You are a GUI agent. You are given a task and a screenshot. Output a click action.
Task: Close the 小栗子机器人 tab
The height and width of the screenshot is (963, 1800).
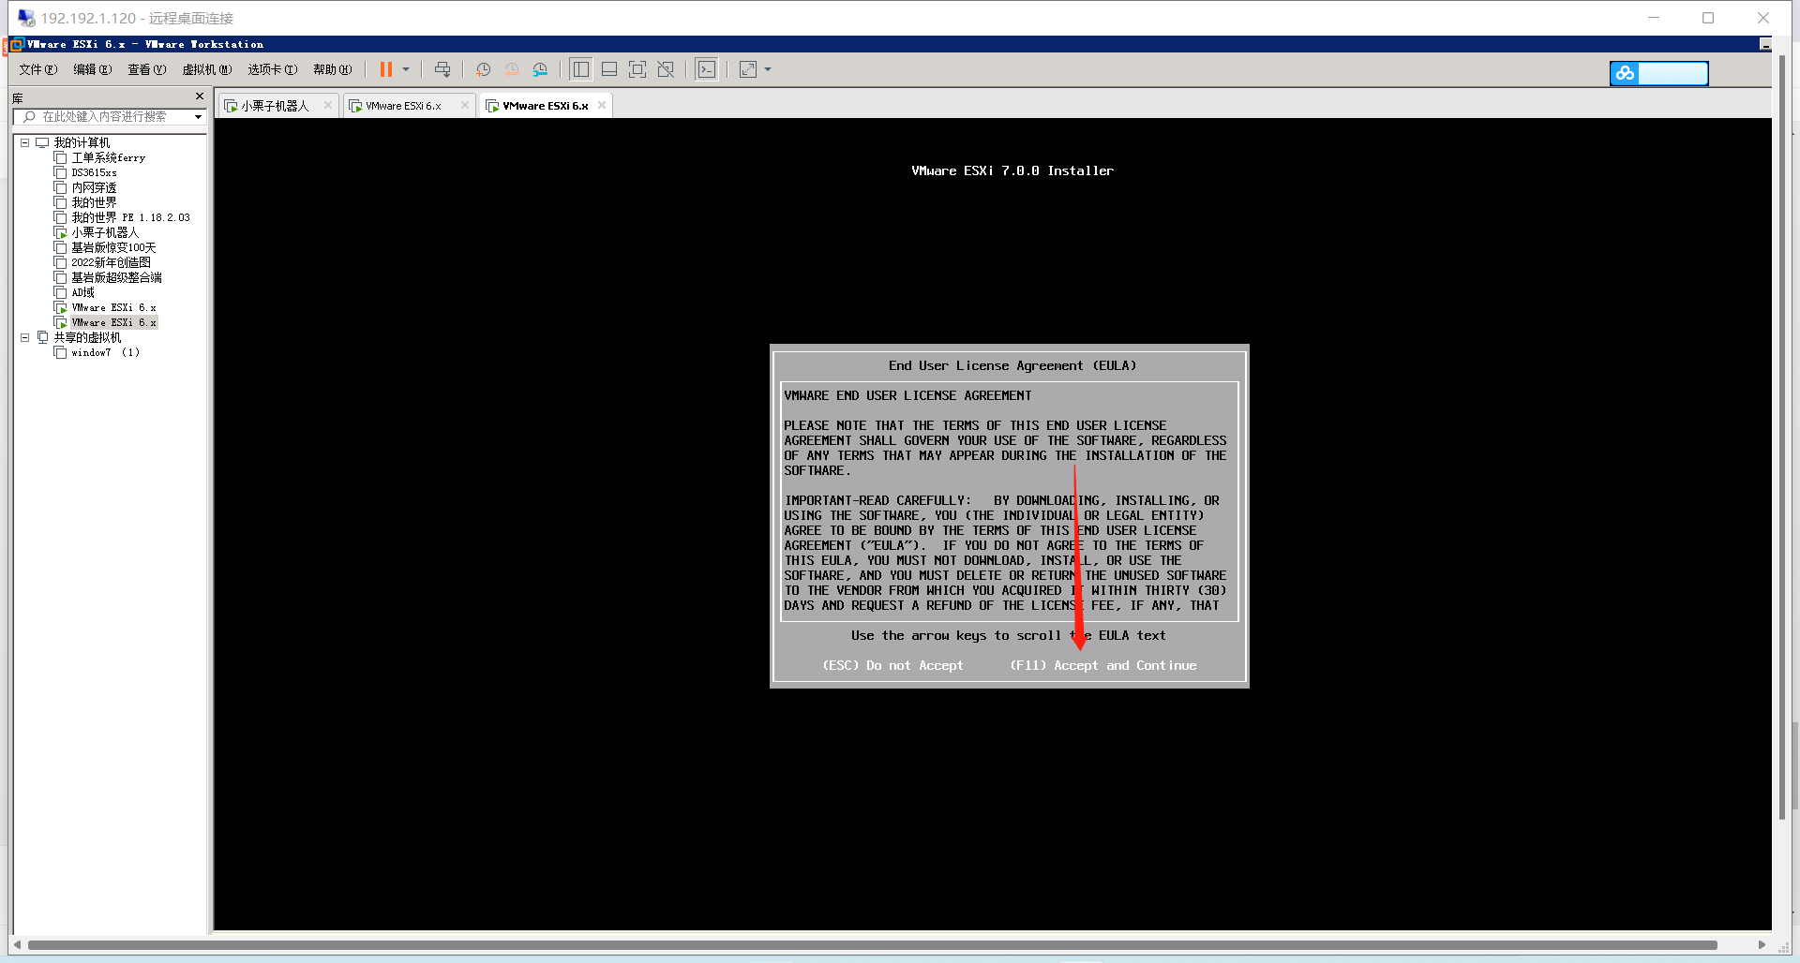pyautogui.click(x=327, y=105)
